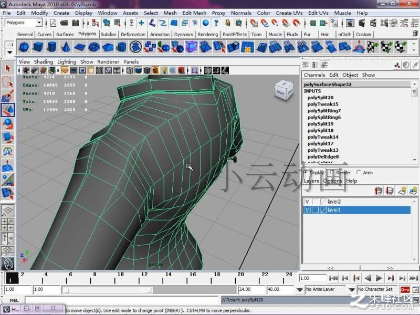Image resolution: width=420 pixels, height=315 pixels.
Task: Click the layer panel right >> arrows
Action: (390, 268)
